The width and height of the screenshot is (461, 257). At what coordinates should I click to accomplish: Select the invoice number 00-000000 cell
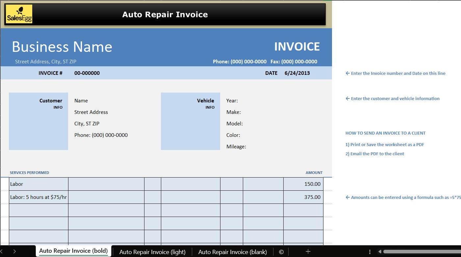tap(87, 73)
